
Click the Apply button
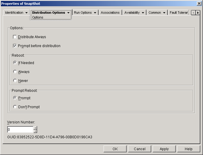pos(164,149)
